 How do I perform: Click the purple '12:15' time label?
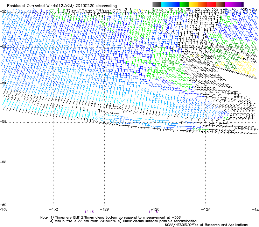click(x=89, y=212)
